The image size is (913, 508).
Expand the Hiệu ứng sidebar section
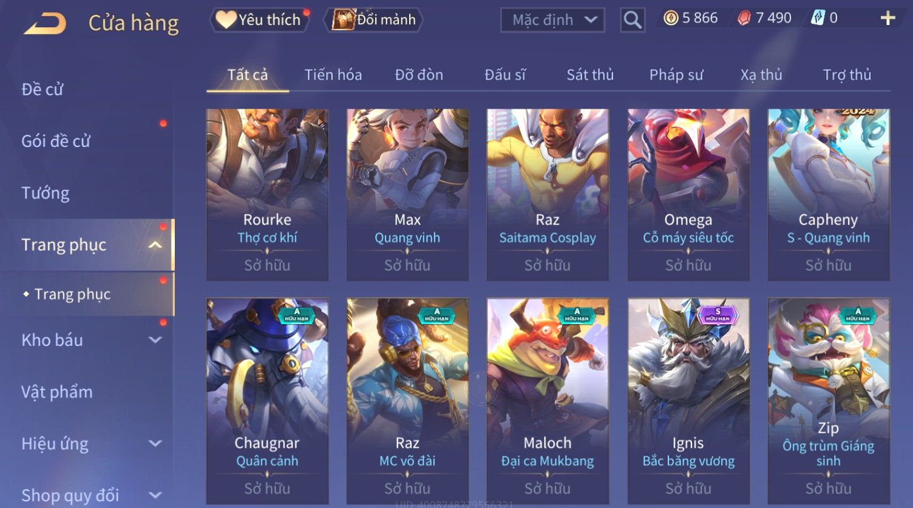155,444
